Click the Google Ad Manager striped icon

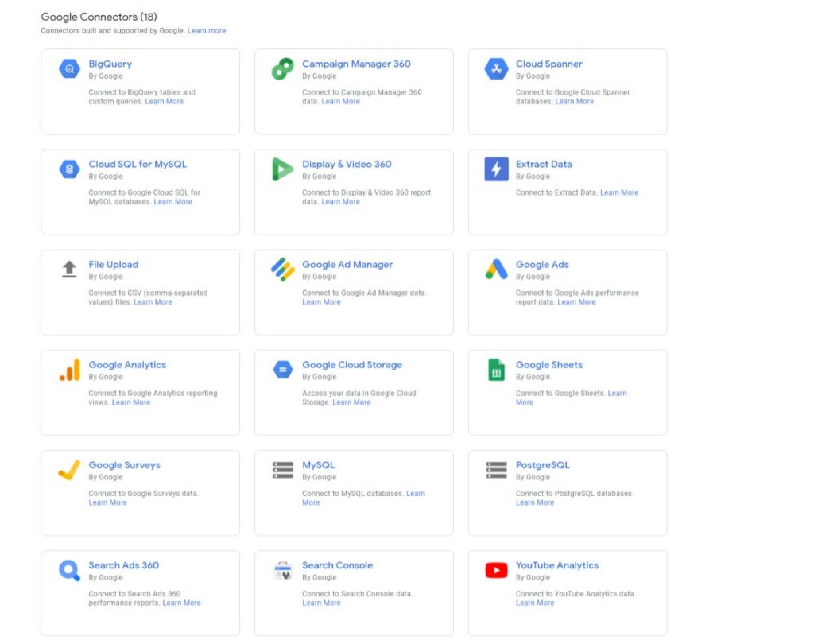click(x=282, y=269)
